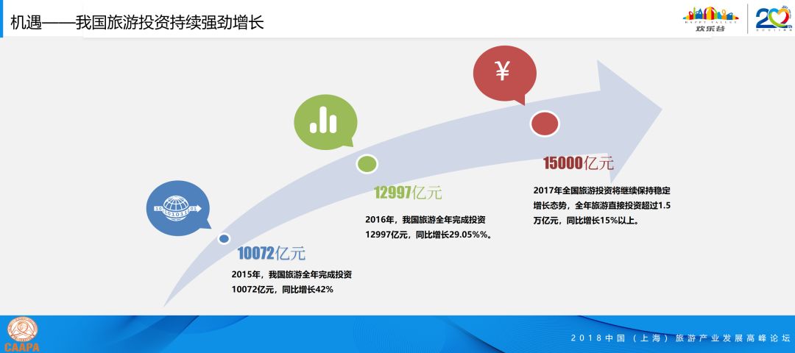Click the green circle marker on the arrow
Viewport: 795px width, 353px height.
(367, 163)
